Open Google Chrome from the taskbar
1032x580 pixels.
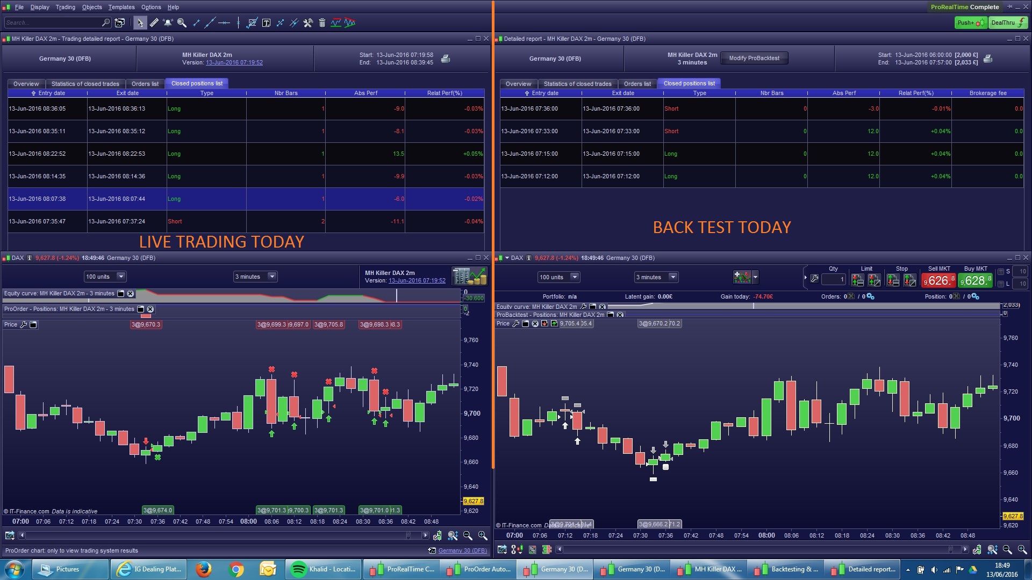pos(236,569)
